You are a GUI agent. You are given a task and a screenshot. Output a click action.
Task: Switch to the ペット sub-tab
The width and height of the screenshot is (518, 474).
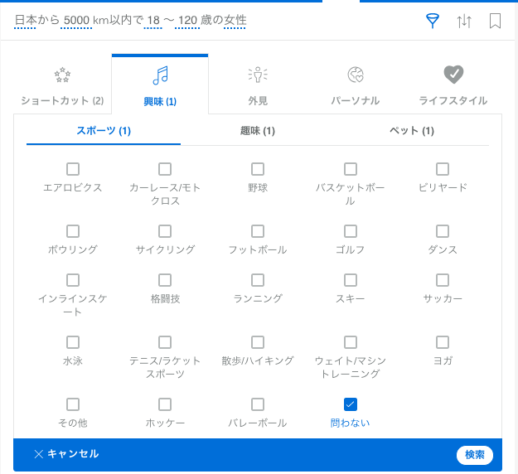click(411, 131)
